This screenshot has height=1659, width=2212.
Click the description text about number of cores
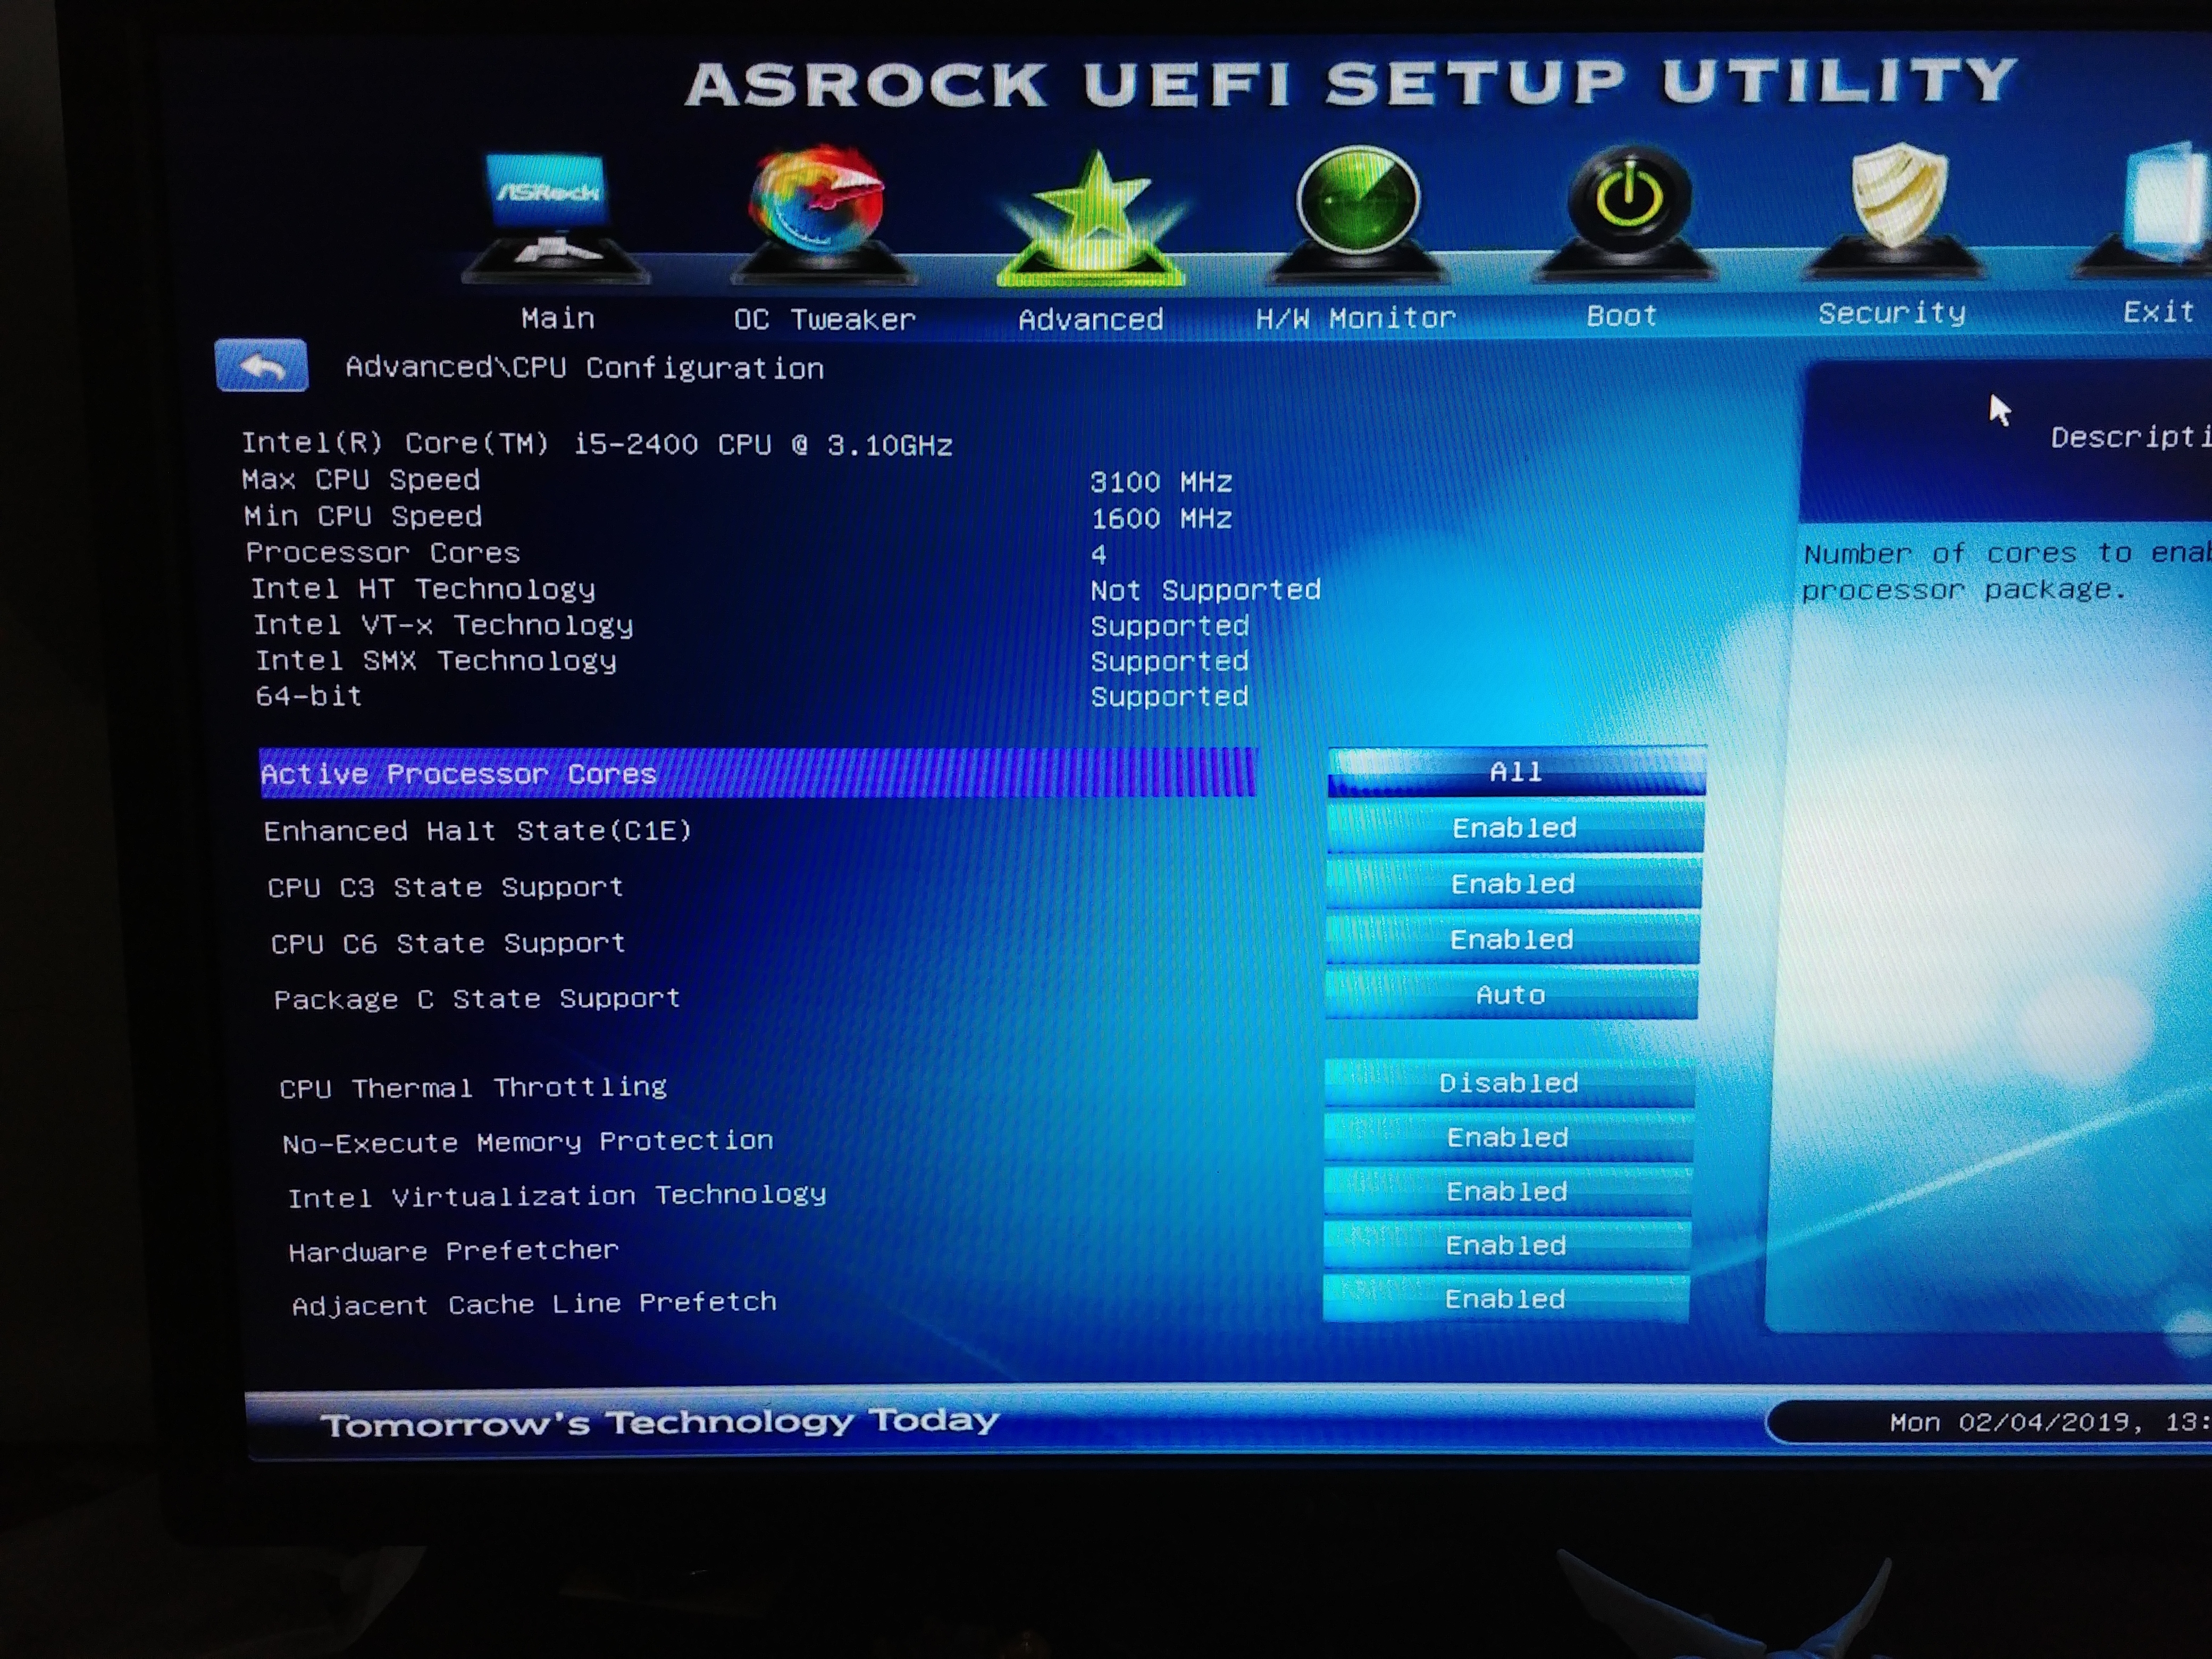click(x=2007, y=571)
